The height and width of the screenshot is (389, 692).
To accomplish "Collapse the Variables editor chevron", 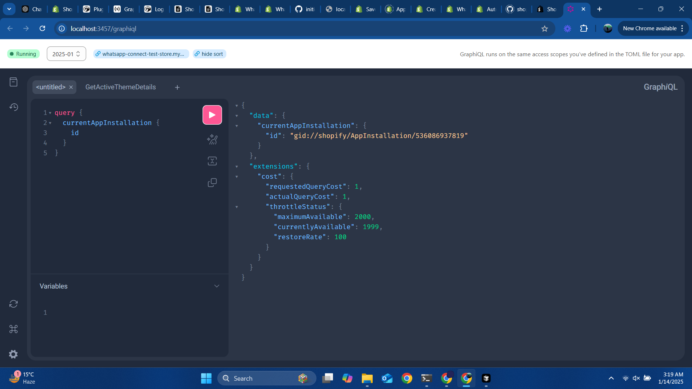I will click(217, 286).
